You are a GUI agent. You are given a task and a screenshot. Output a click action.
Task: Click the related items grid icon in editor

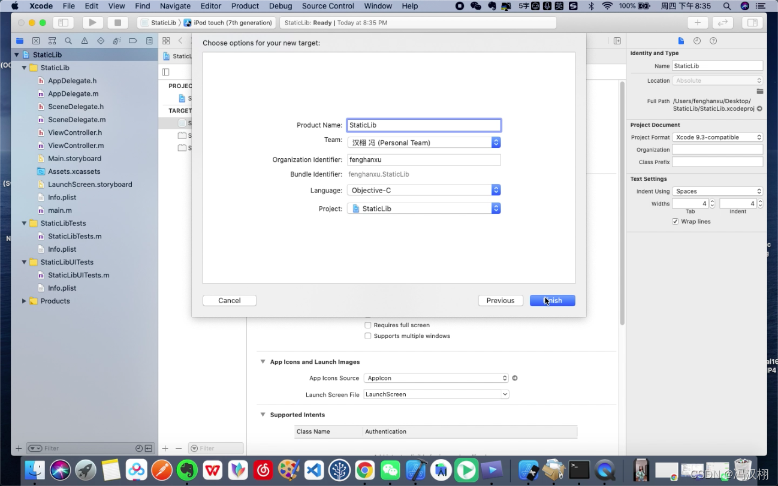point(166,41)
